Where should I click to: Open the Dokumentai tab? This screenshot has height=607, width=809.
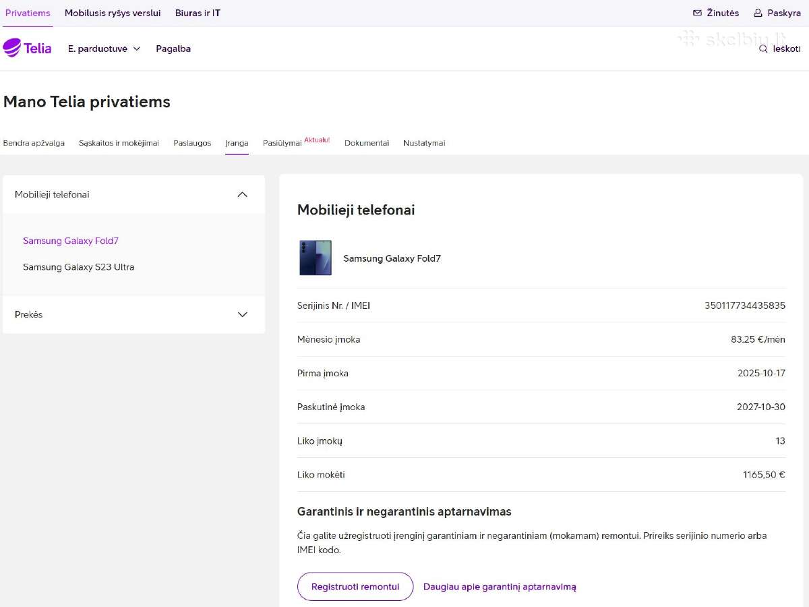coord(367,143)
